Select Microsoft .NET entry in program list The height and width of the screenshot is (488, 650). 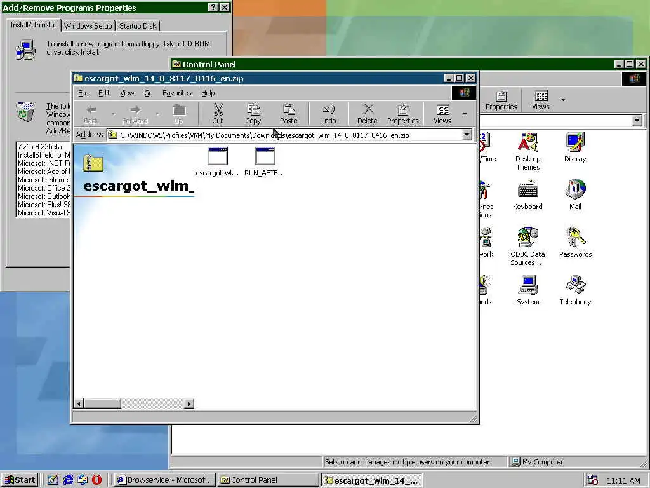click(43, 163)
